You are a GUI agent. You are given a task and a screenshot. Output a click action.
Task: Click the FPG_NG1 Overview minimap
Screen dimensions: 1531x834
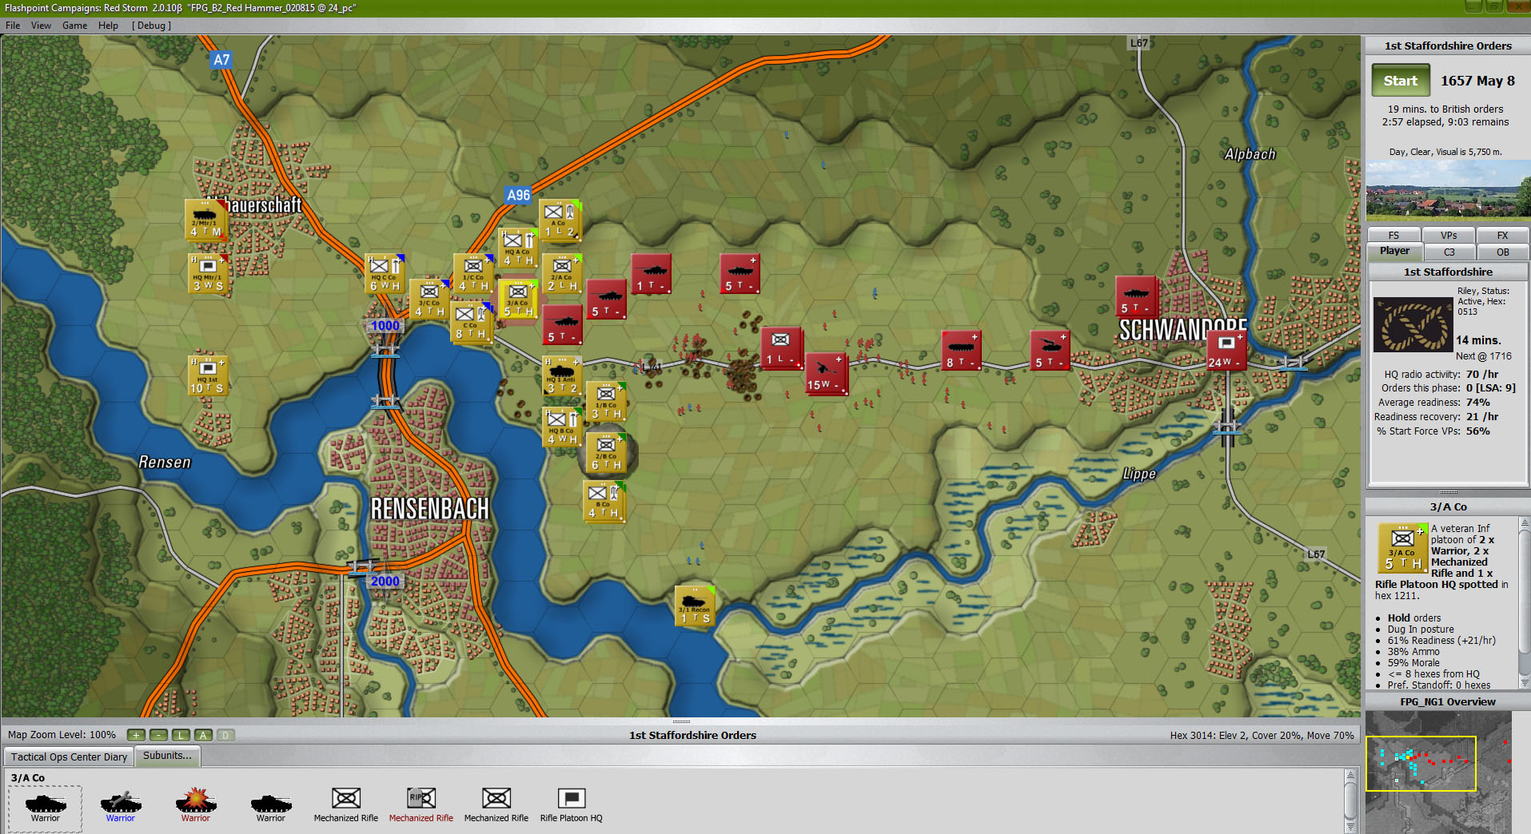(x=1439, y=763)
